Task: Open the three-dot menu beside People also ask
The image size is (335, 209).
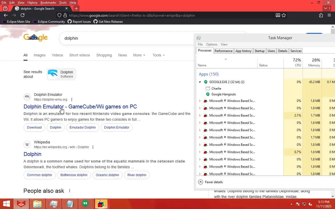Action: click(70, 191)
